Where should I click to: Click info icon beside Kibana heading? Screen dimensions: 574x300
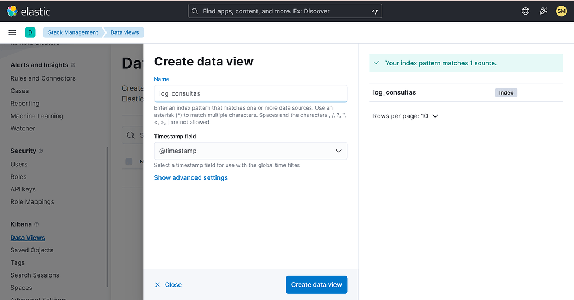36,224
